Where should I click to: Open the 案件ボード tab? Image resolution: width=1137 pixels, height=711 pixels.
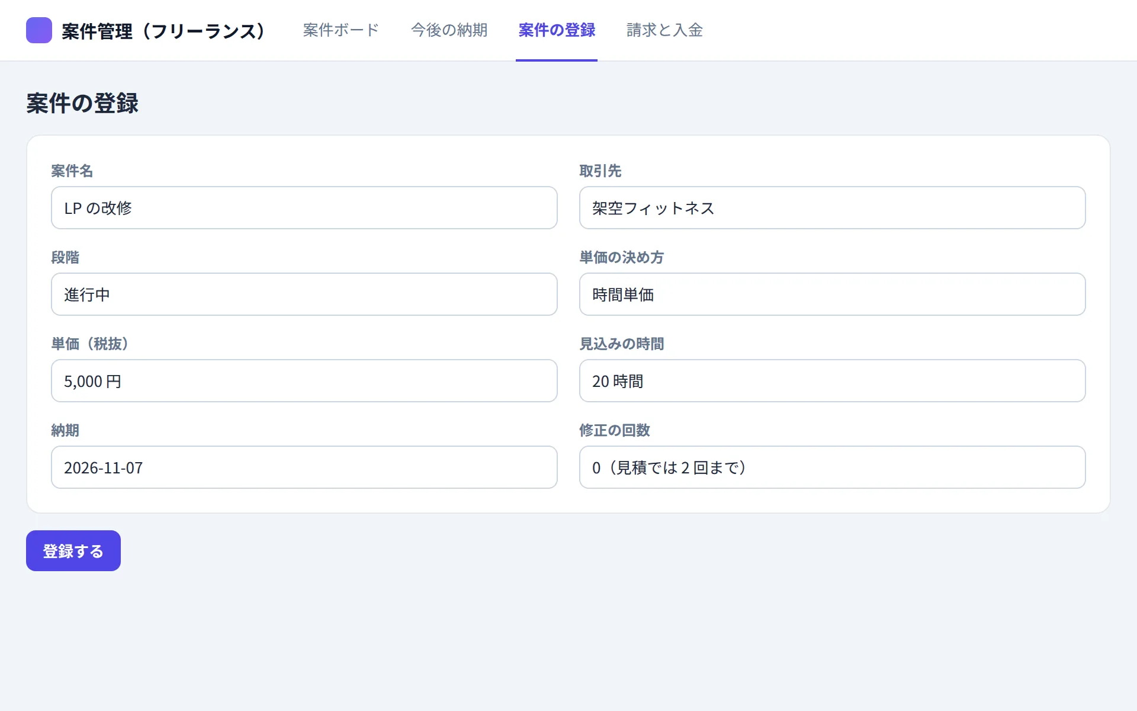click(341, 30)
